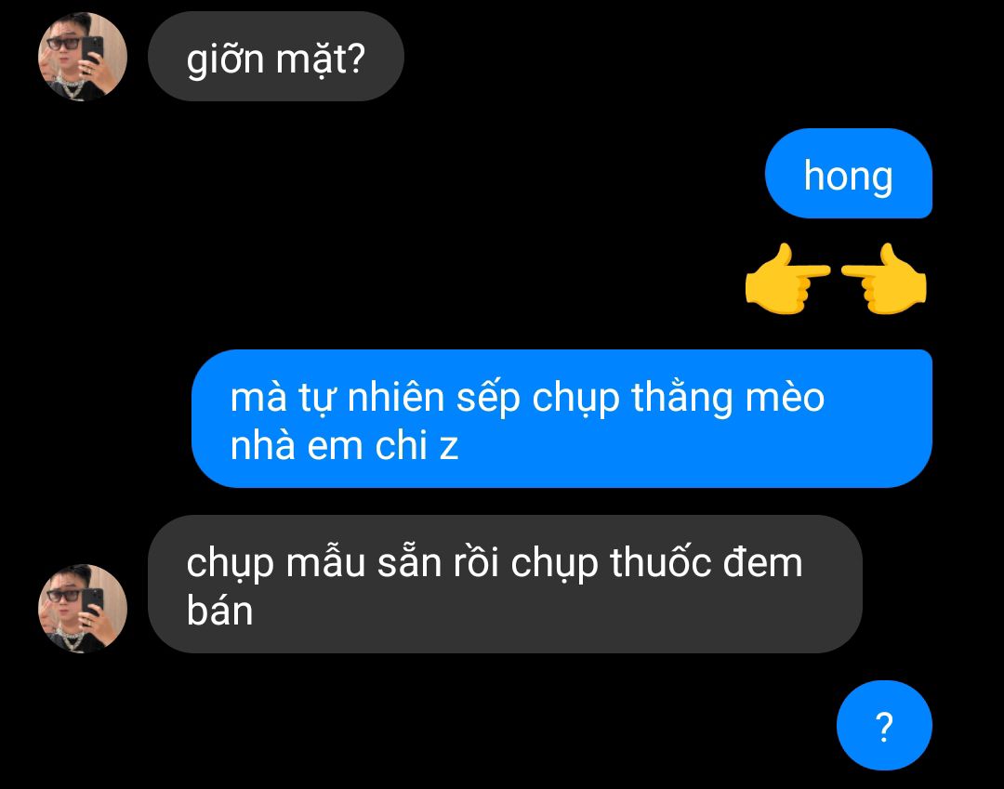
Task: Select the right-pointing hand emoji
Action: click(787, 279)
